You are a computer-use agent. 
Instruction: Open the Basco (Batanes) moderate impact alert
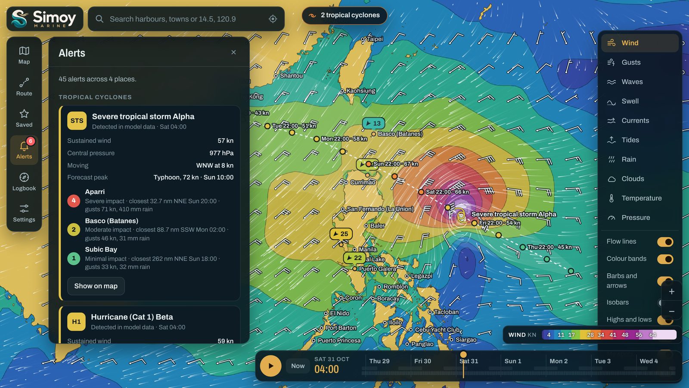(150, 229)
